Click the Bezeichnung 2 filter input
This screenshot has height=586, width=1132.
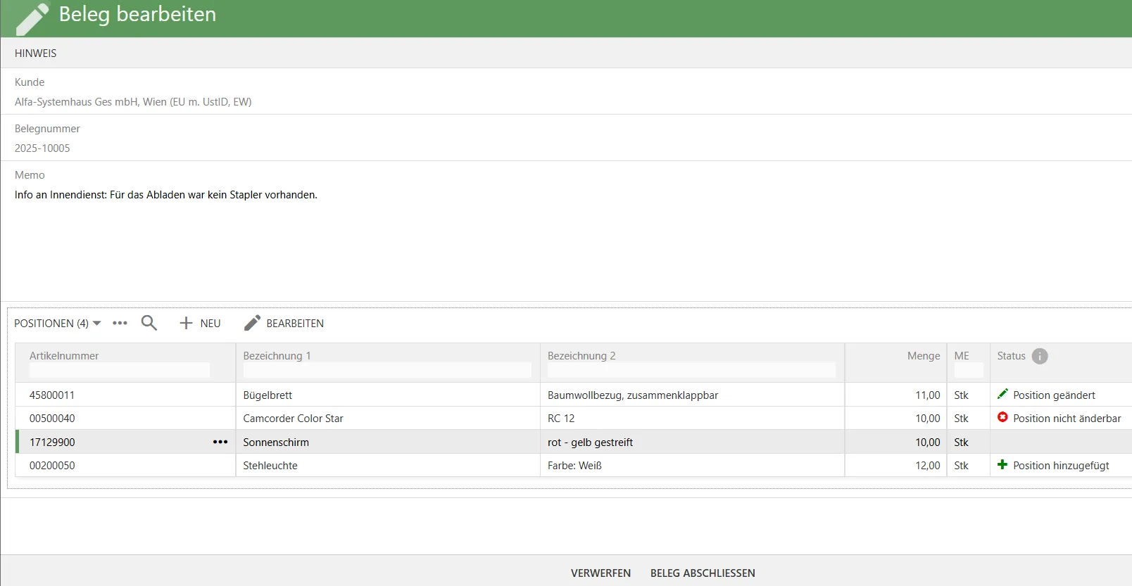pos(691,370)
